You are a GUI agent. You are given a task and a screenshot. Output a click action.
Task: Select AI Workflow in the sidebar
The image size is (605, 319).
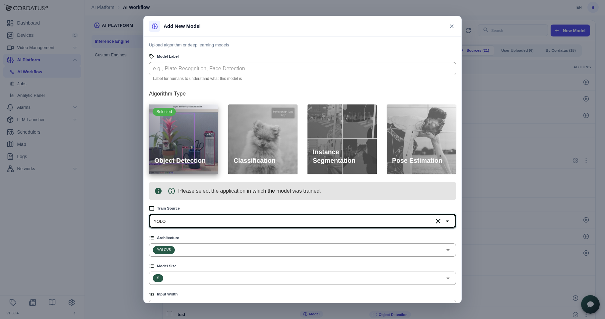point(42,72)
